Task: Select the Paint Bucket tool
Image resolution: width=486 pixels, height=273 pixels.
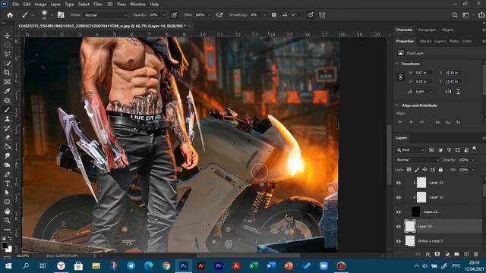Action: [7, 146]
